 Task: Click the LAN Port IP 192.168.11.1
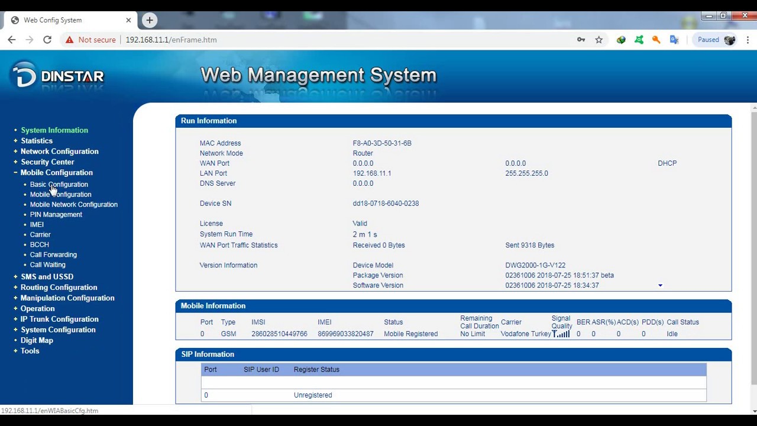click(x=372, y=173)
